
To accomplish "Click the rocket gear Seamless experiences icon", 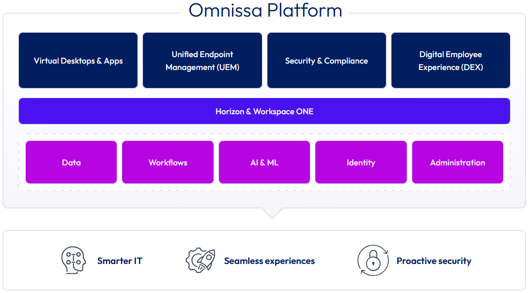I will tap(201, 261).
